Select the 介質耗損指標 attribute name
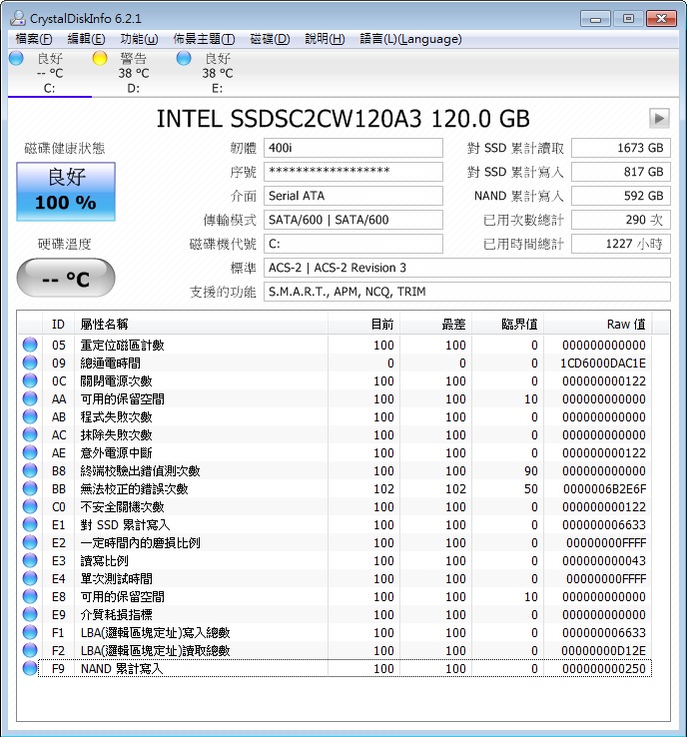The image size is (687, 737). 116,615
